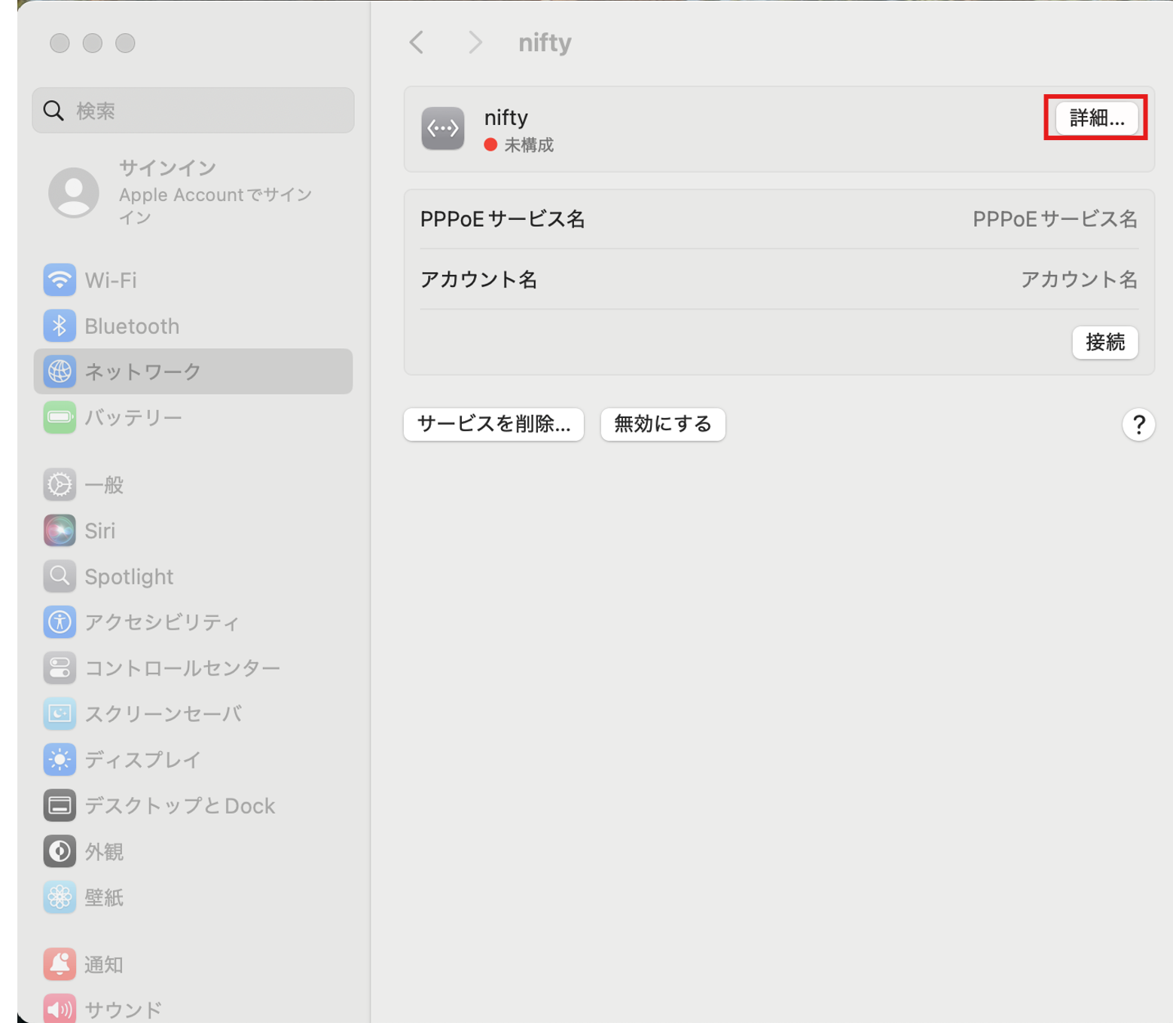
Task: Select the Spotlight magnifier icon
Action: (60, 576)
